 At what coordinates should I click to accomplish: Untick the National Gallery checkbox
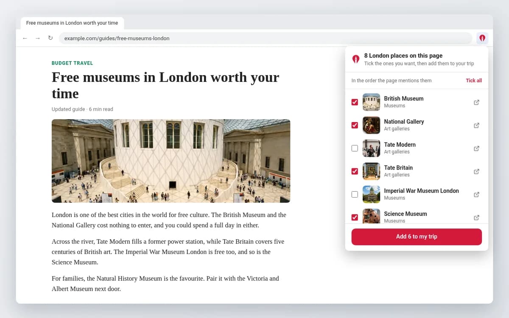pyautogui.click(x=355, y=125)
